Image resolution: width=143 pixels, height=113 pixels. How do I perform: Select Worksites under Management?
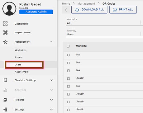coord(21,50)
